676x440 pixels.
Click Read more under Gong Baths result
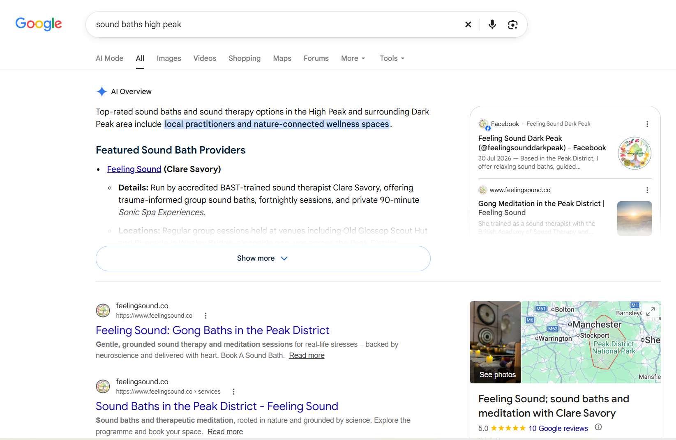pos(307,355)
